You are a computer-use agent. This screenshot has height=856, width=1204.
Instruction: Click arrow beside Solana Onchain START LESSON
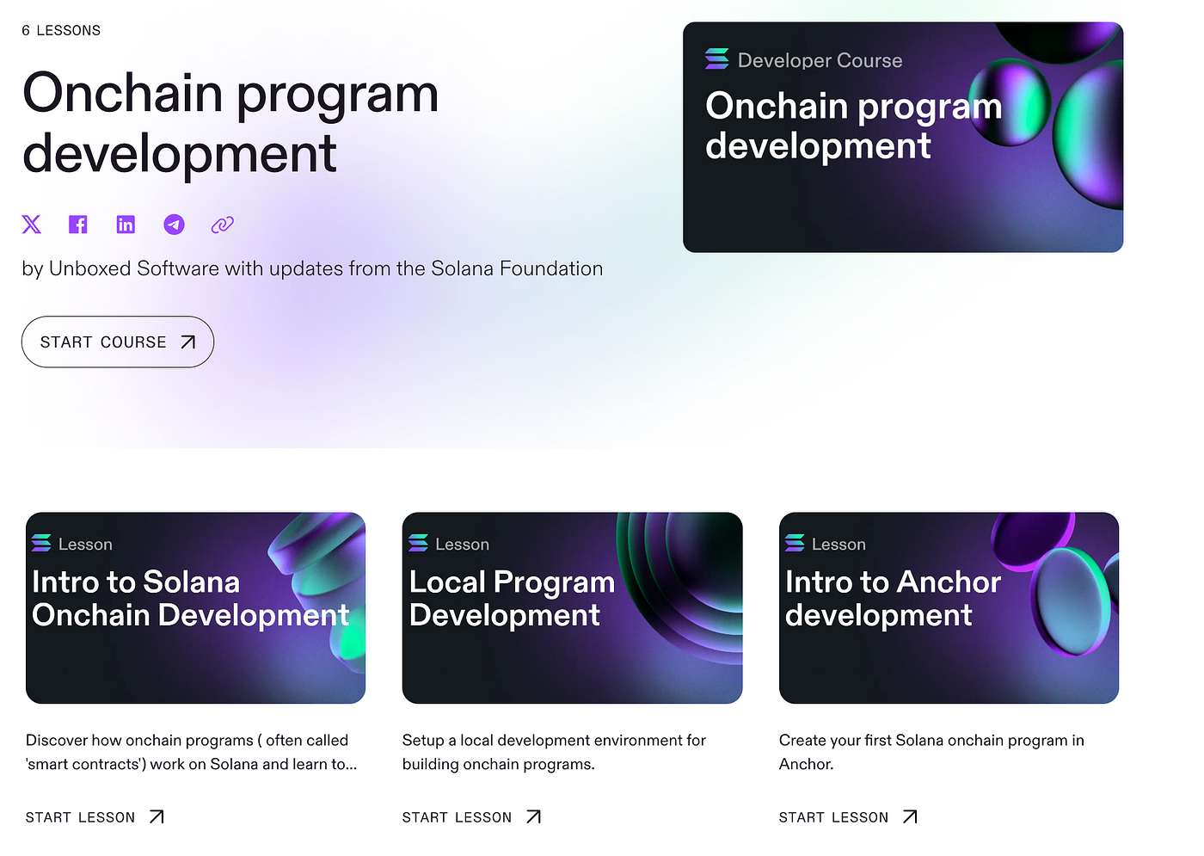tap(157, 816)
